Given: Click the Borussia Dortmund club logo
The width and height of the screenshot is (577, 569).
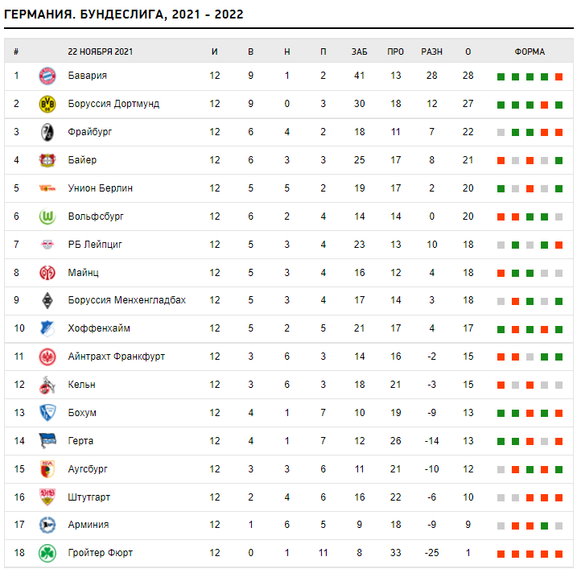Looking at the screenshot, I should click(47, 104).
